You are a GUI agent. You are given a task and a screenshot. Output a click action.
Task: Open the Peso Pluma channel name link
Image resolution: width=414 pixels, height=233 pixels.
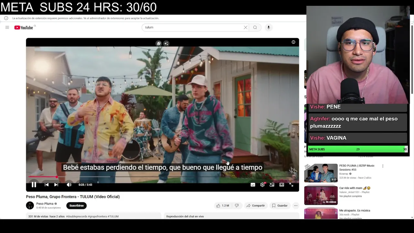click(x=45, y=204)
